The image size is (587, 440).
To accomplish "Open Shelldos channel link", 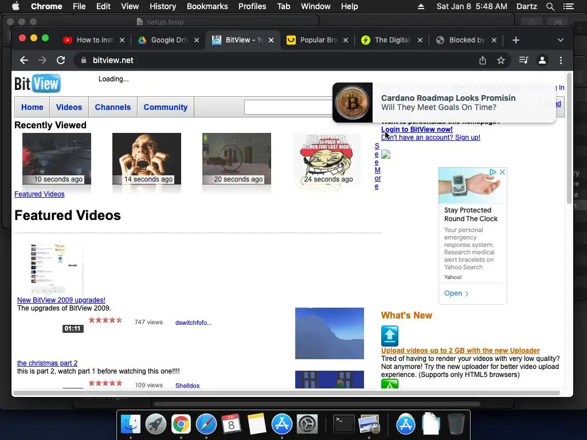I will pyautogui.click(x=187, y=386).
